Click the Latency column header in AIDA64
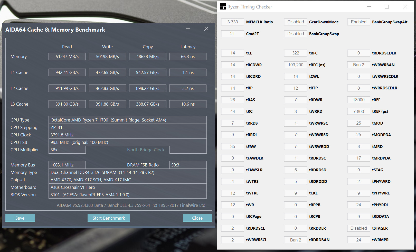This screenshot has width=416, height=252. (x=188, y=47)
